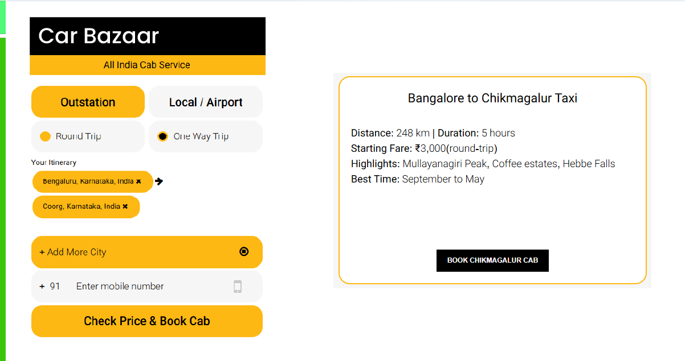Screen dimensions: 685x361
Task: Click the mobile phone icon
Action: tap(238, 287)
